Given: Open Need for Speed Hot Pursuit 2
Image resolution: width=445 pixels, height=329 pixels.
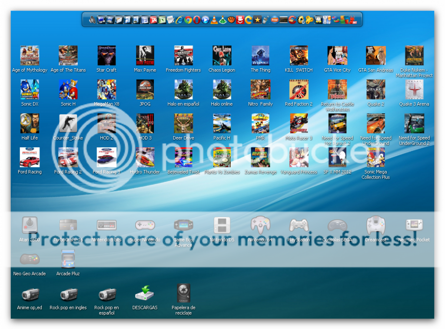Looking at the screenshot, I should [x=337, y=123].
